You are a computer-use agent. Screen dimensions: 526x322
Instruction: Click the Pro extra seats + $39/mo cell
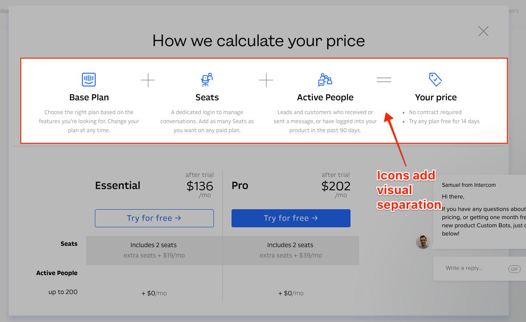tap(291, 255)
